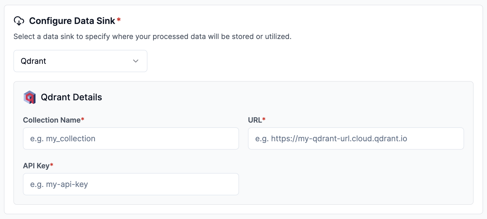Click the data sink description text

pos(152,36)
